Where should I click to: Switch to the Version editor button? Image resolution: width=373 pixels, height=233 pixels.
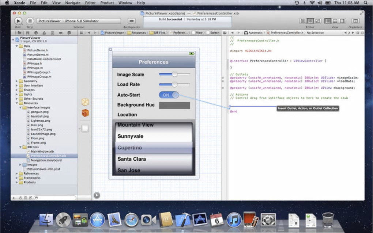(x=317, y=21)
